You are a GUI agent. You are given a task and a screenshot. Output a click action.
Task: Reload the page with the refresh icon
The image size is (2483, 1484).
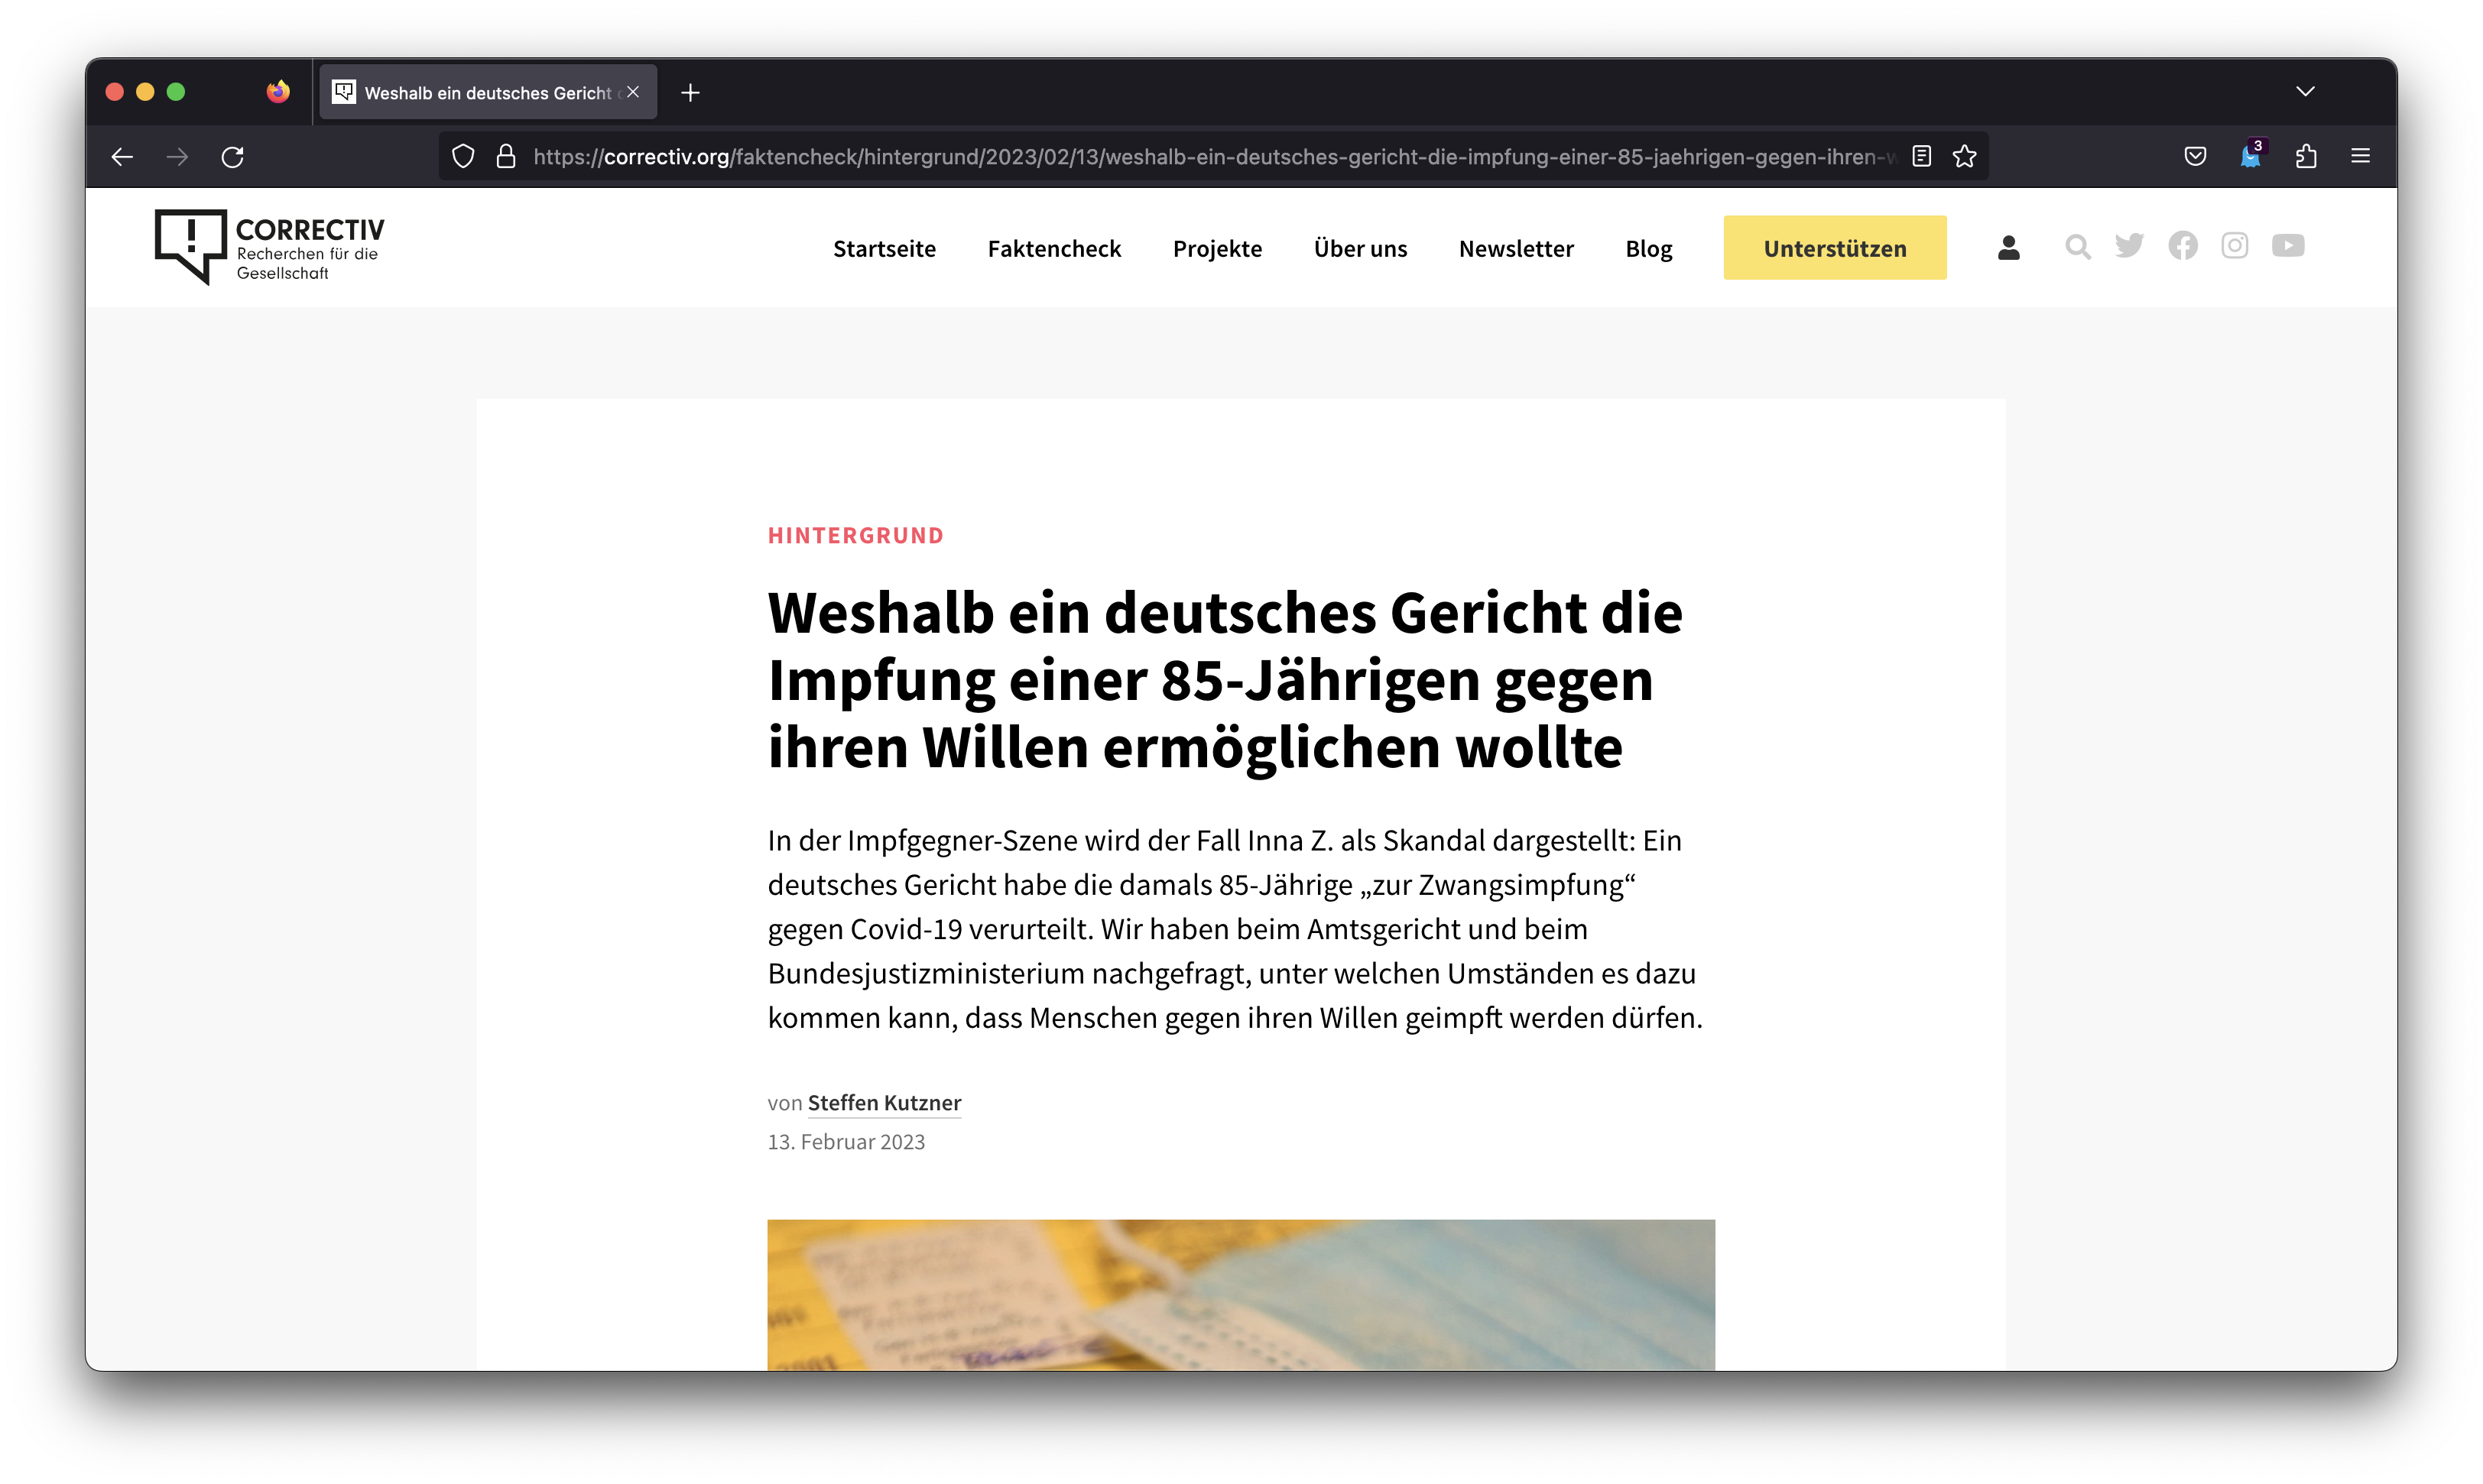click(233, 157)
